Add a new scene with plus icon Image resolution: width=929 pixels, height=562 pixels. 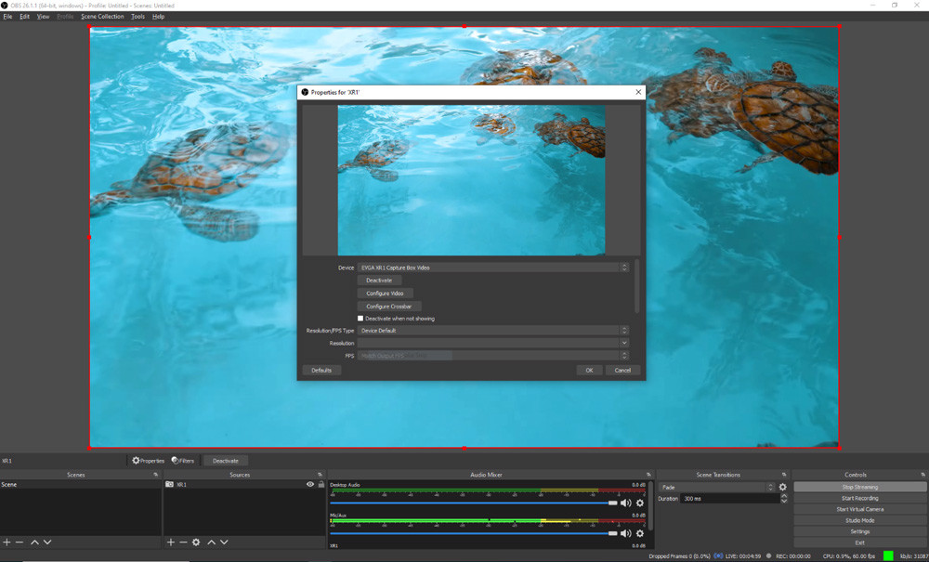click(x=7, y=542)
